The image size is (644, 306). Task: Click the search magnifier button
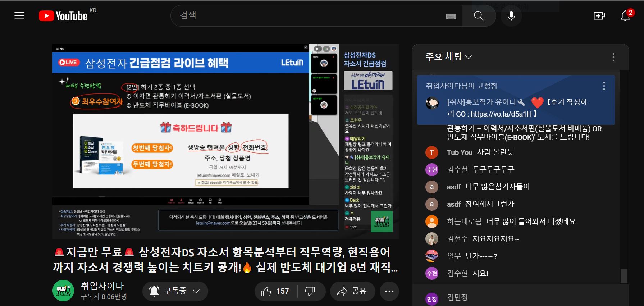(x=479, y=16)
